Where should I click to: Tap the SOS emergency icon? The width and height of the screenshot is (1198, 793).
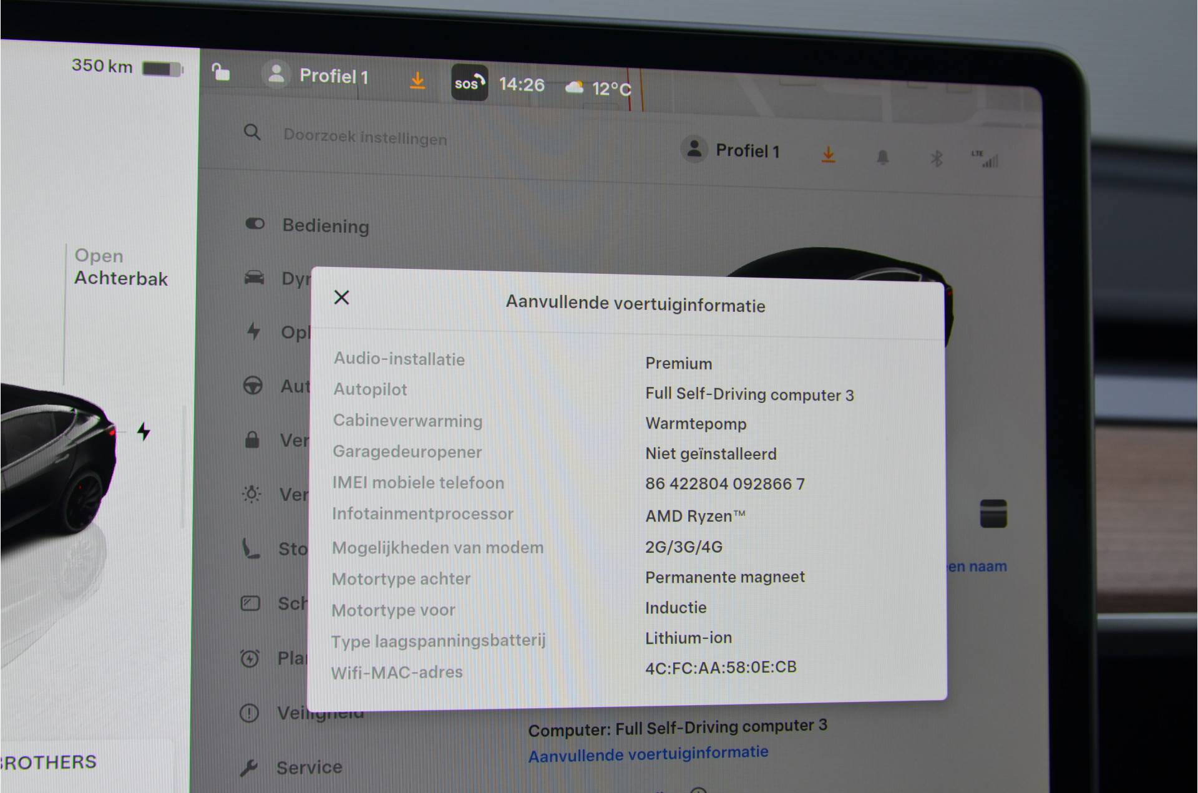(469, 83)
